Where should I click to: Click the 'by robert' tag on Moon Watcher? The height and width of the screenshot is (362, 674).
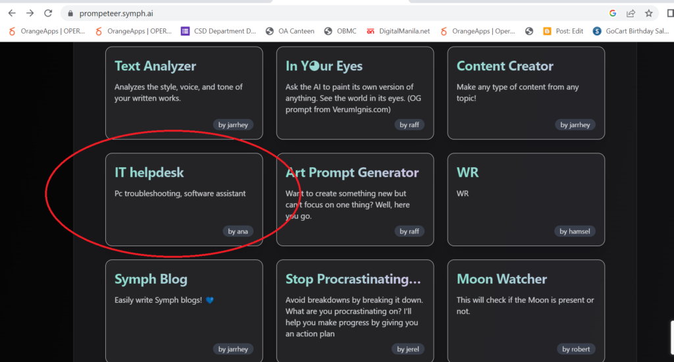576,349
